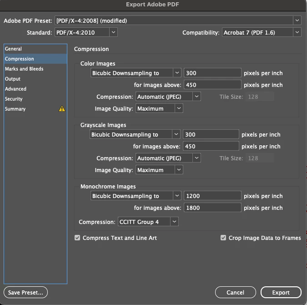
Task: Open Grayscale Images Image Quality dropdown
Action: (159, 170)
